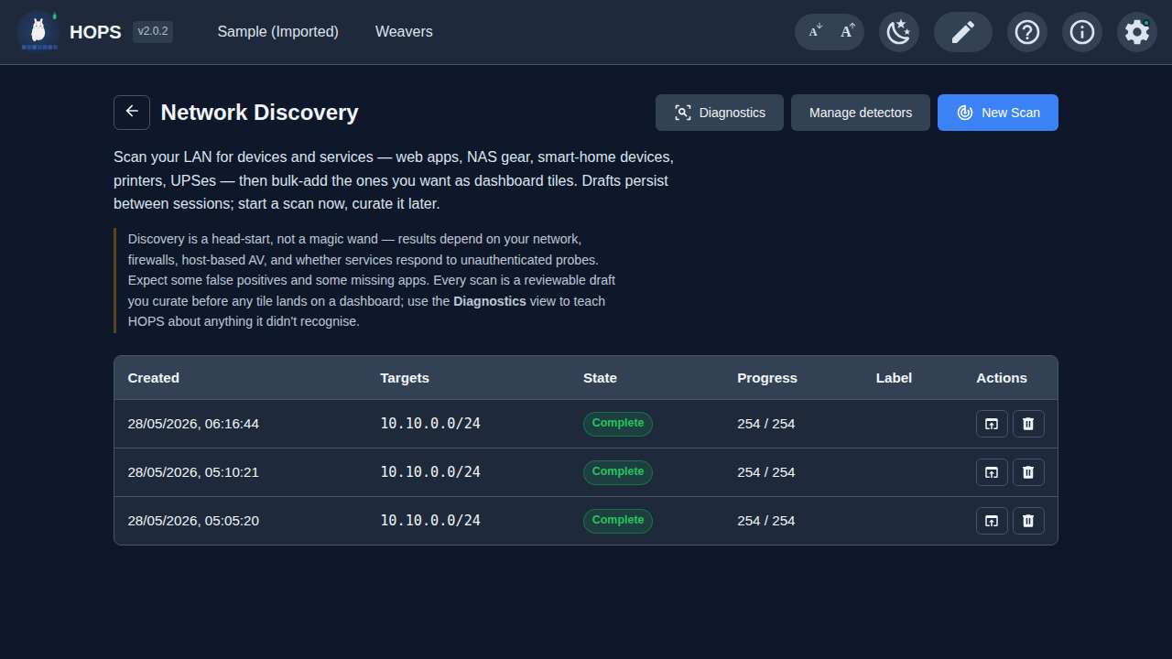Screen dimensions: 1172x659
Task: Decrease font size with small A icon
Action: (815, 32)
